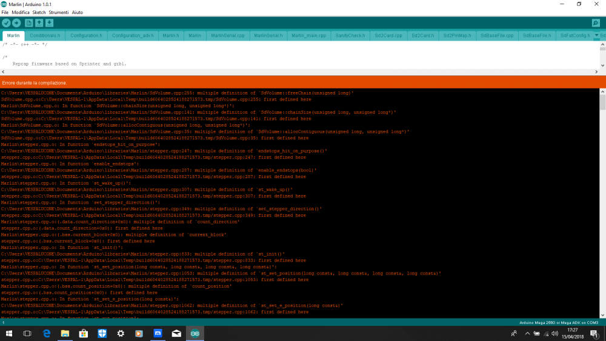
Task: Click the Verify sketch checkmark button
Action: 6,23
